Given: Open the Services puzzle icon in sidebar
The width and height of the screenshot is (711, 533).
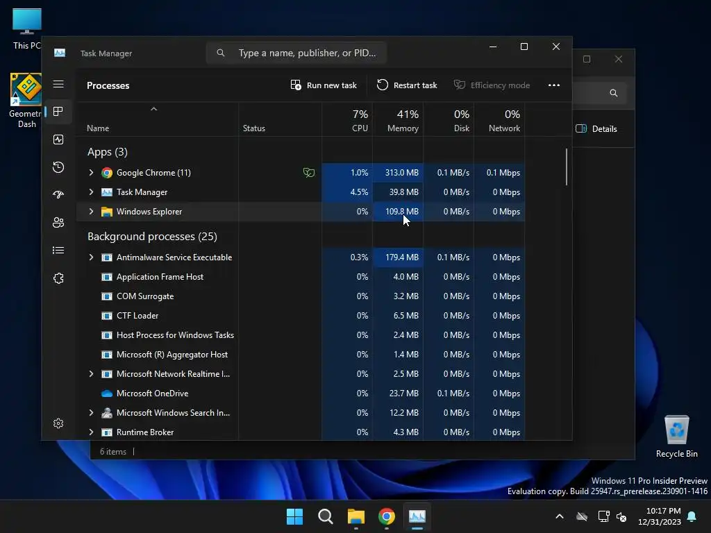Looking at the screenshot, I should (58, 278).
